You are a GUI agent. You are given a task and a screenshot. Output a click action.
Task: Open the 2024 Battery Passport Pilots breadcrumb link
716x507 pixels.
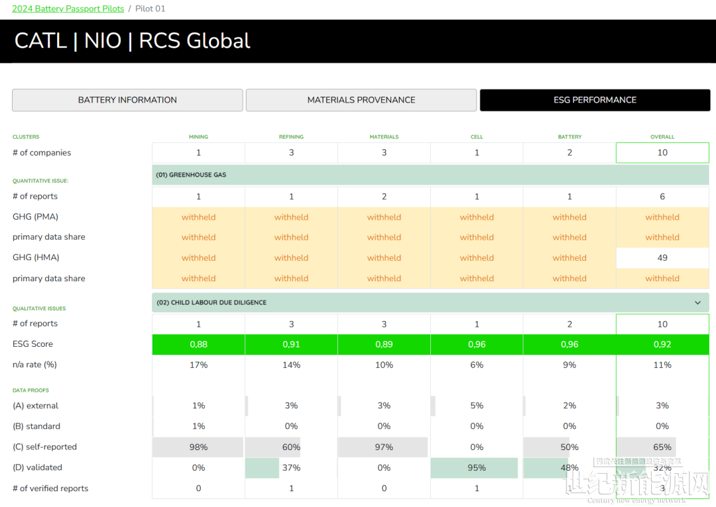pyautogui.click(x=68, y=9)
